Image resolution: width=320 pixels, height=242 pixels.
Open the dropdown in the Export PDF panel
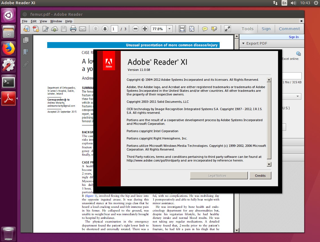point(298,96)
